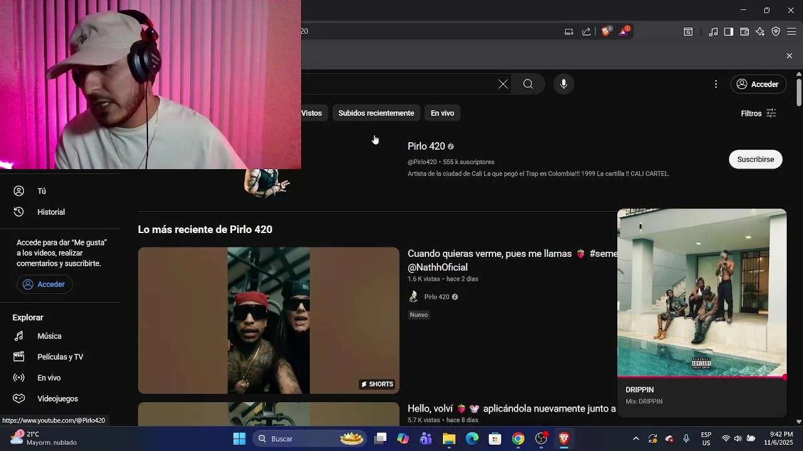803x451 pixels.
Task: Click the Brave Shields lion icon
Action: [x=606, y=31]
